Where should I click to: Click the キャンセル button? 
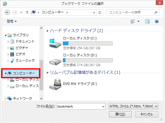(147, 114)
